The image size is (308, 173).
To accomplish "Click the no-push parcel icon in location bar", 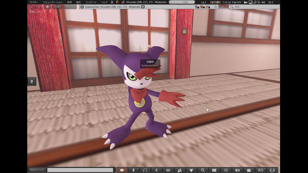I will click(x=208, y=7).
